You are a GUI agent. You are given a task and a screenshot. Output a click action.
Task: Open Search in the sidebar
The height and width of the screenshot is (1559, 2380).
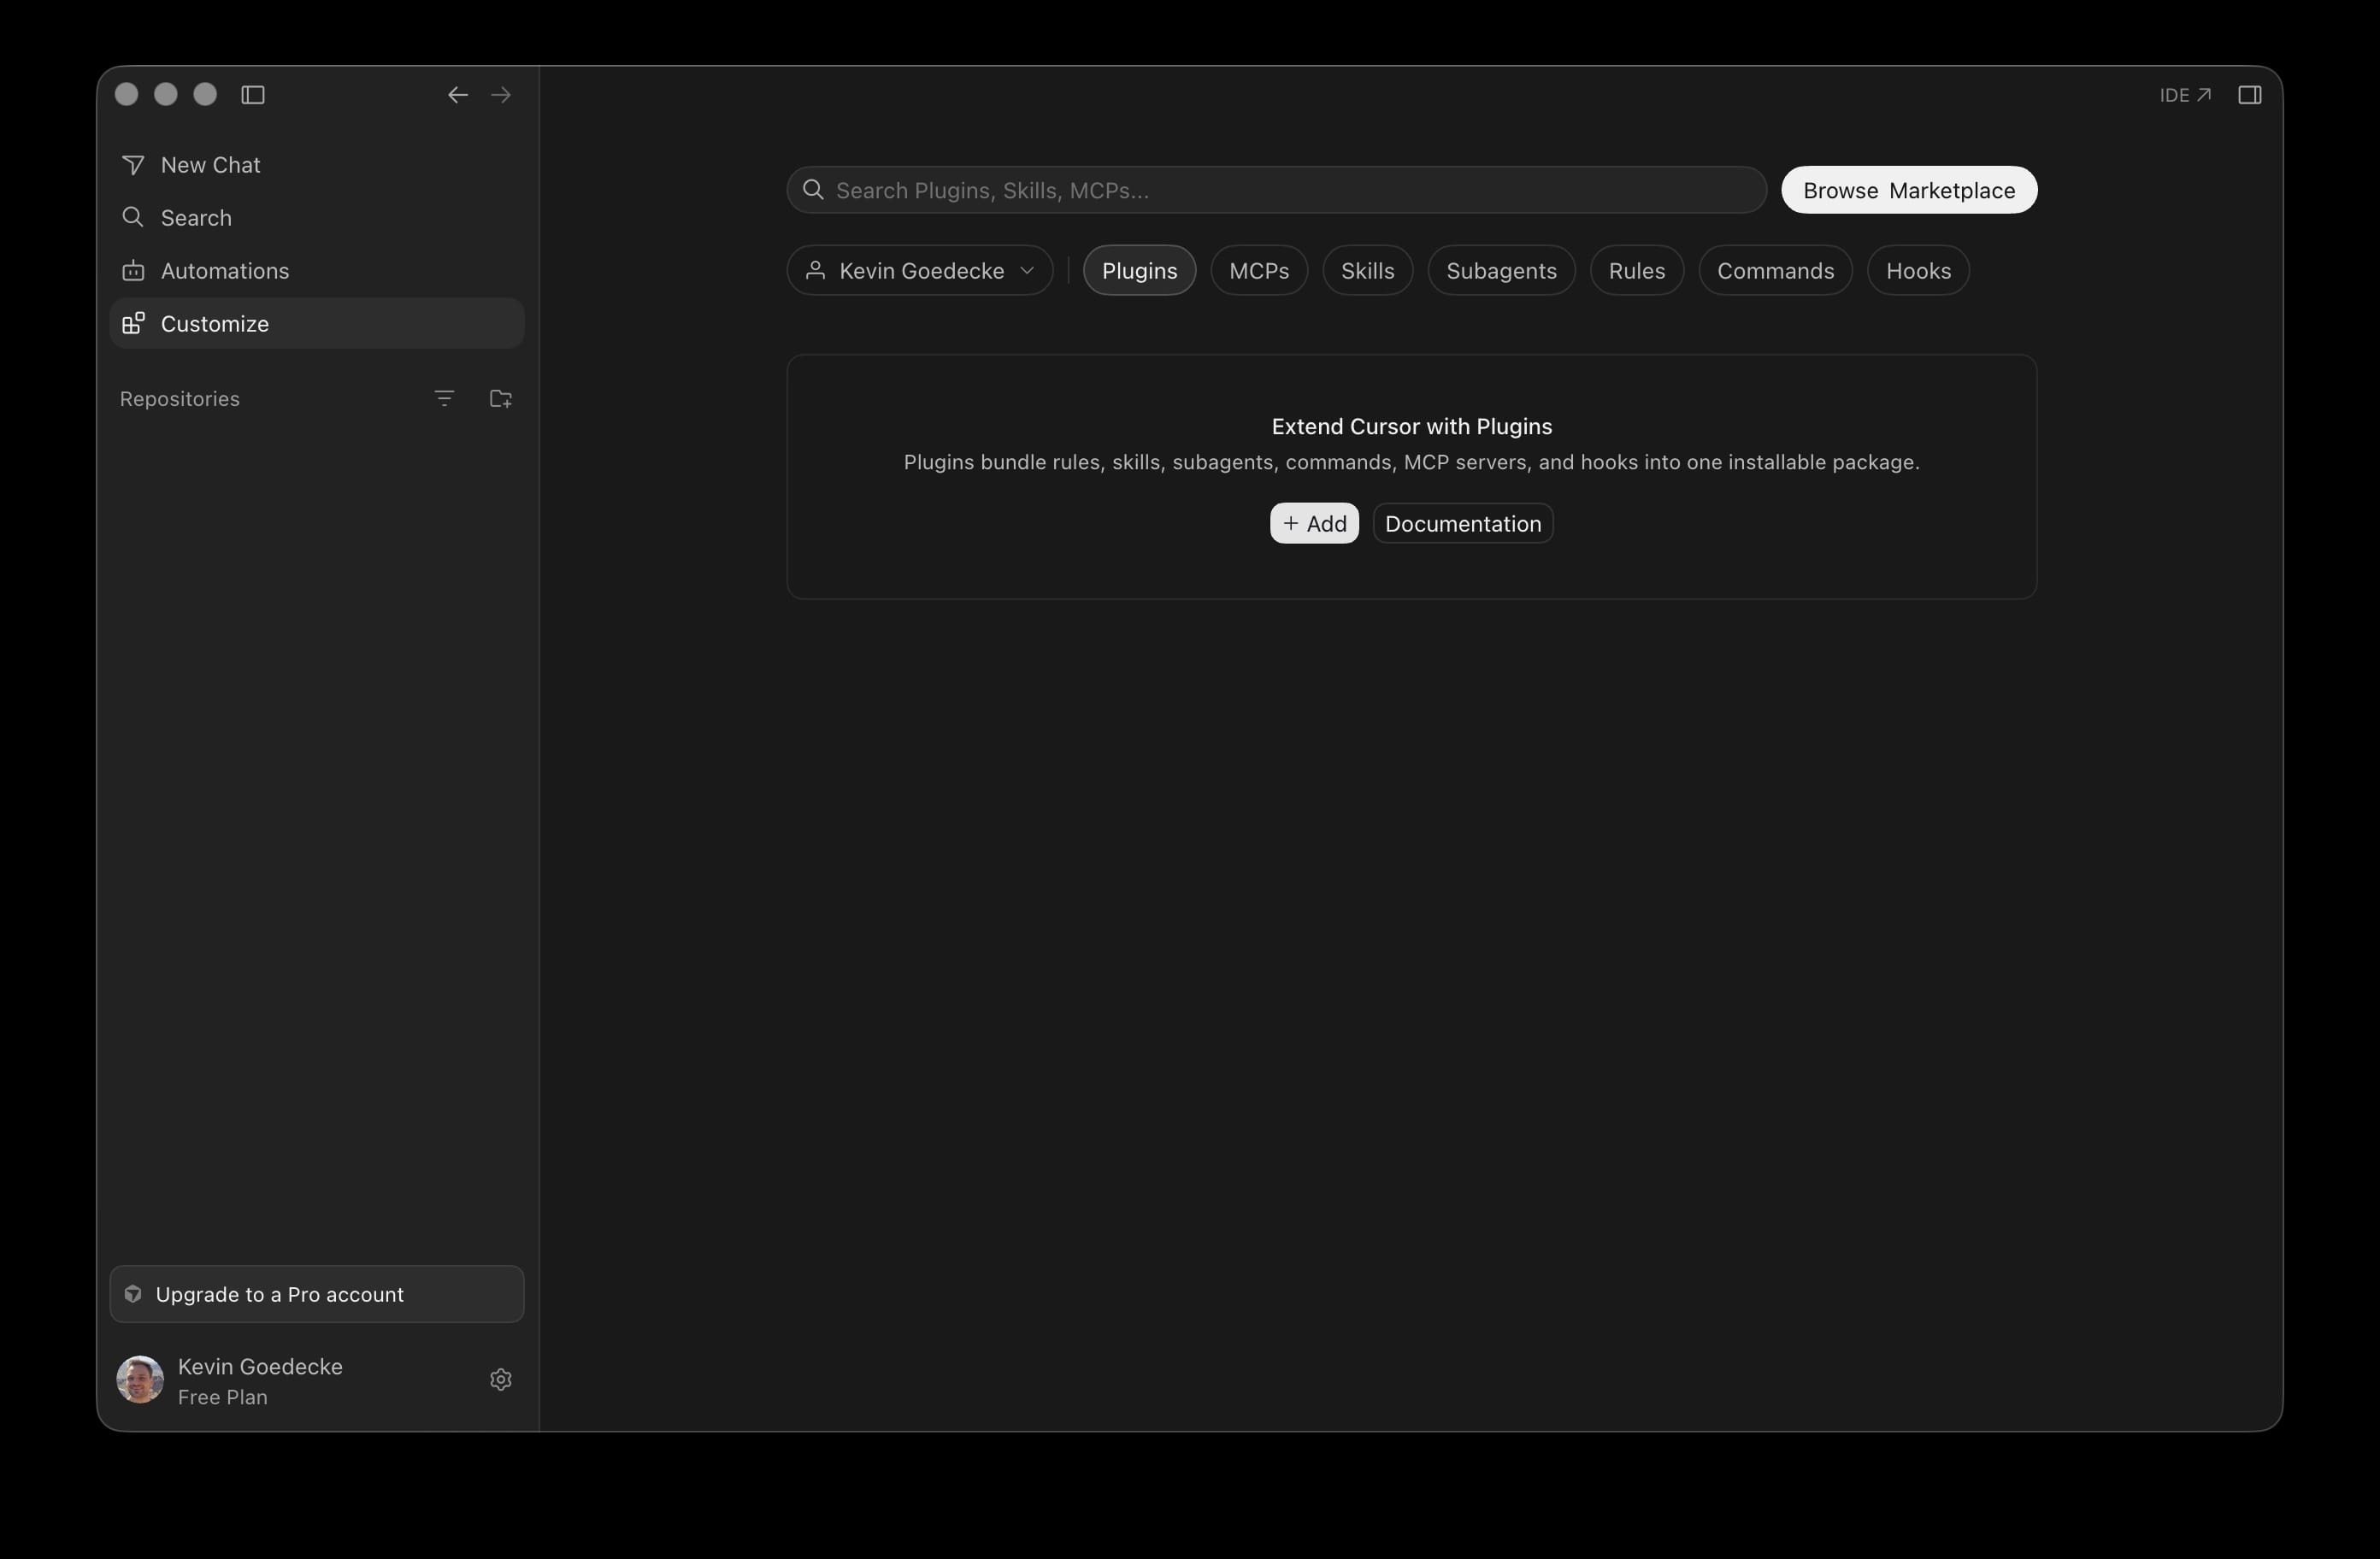coord(316,218)
